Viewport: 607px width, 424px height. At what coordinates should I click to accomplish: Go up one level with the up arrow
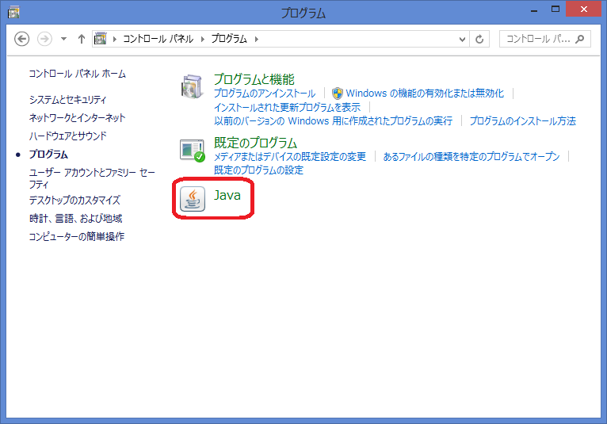pos(82,39)
